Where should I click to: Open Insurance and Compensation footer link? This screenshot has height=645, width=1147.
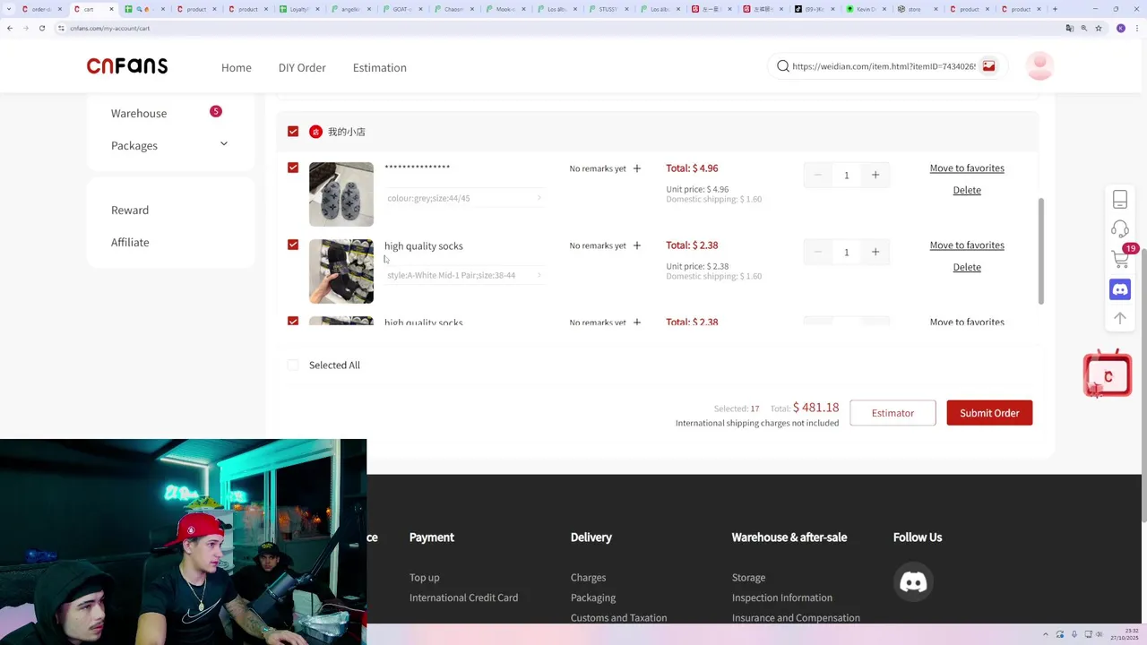click(x=796, y=617)
